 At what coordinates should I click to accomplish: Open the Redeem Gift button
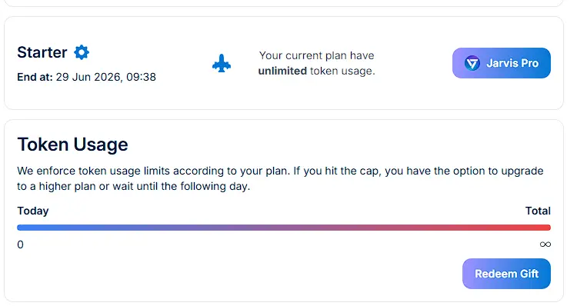(506, 274)
